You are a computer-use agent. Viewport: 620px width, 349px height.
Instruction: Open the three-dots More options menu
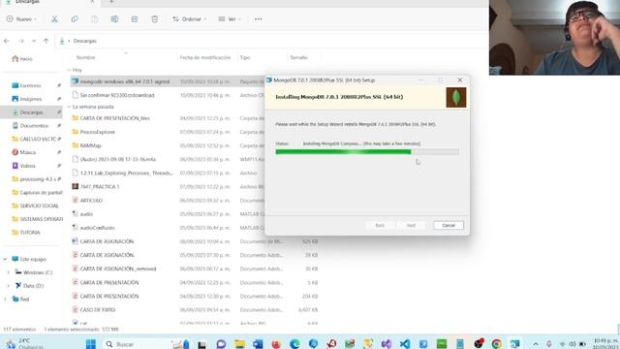259,19
